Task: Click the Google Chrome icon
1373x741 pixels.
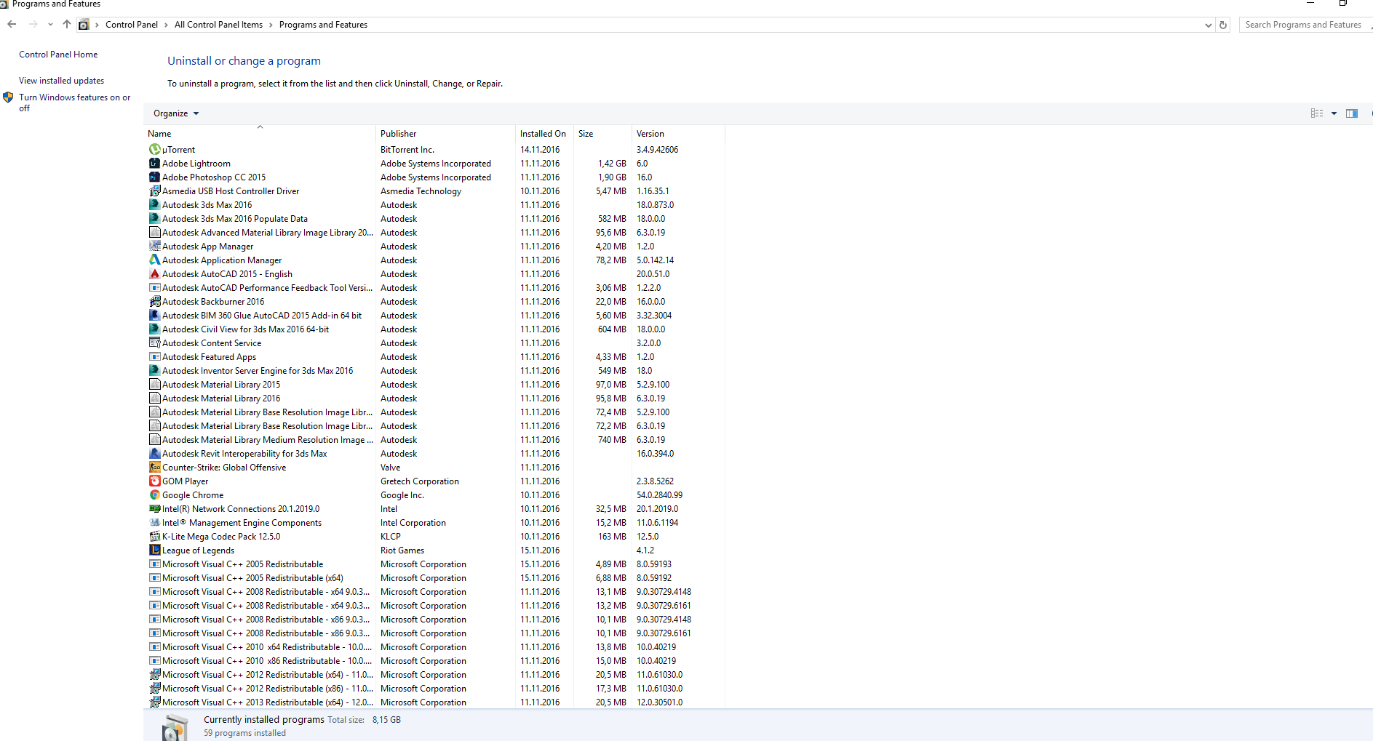Action: point(154,495)
